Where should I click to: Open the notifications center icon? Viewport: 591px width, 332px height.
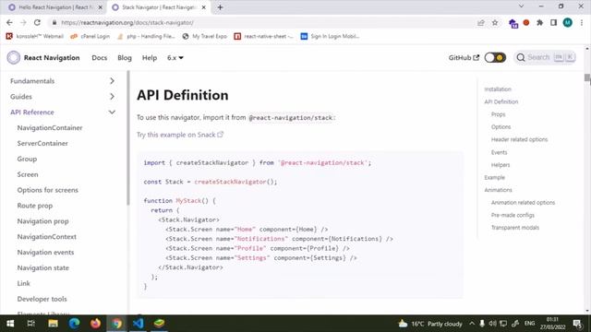coord(577,324)
